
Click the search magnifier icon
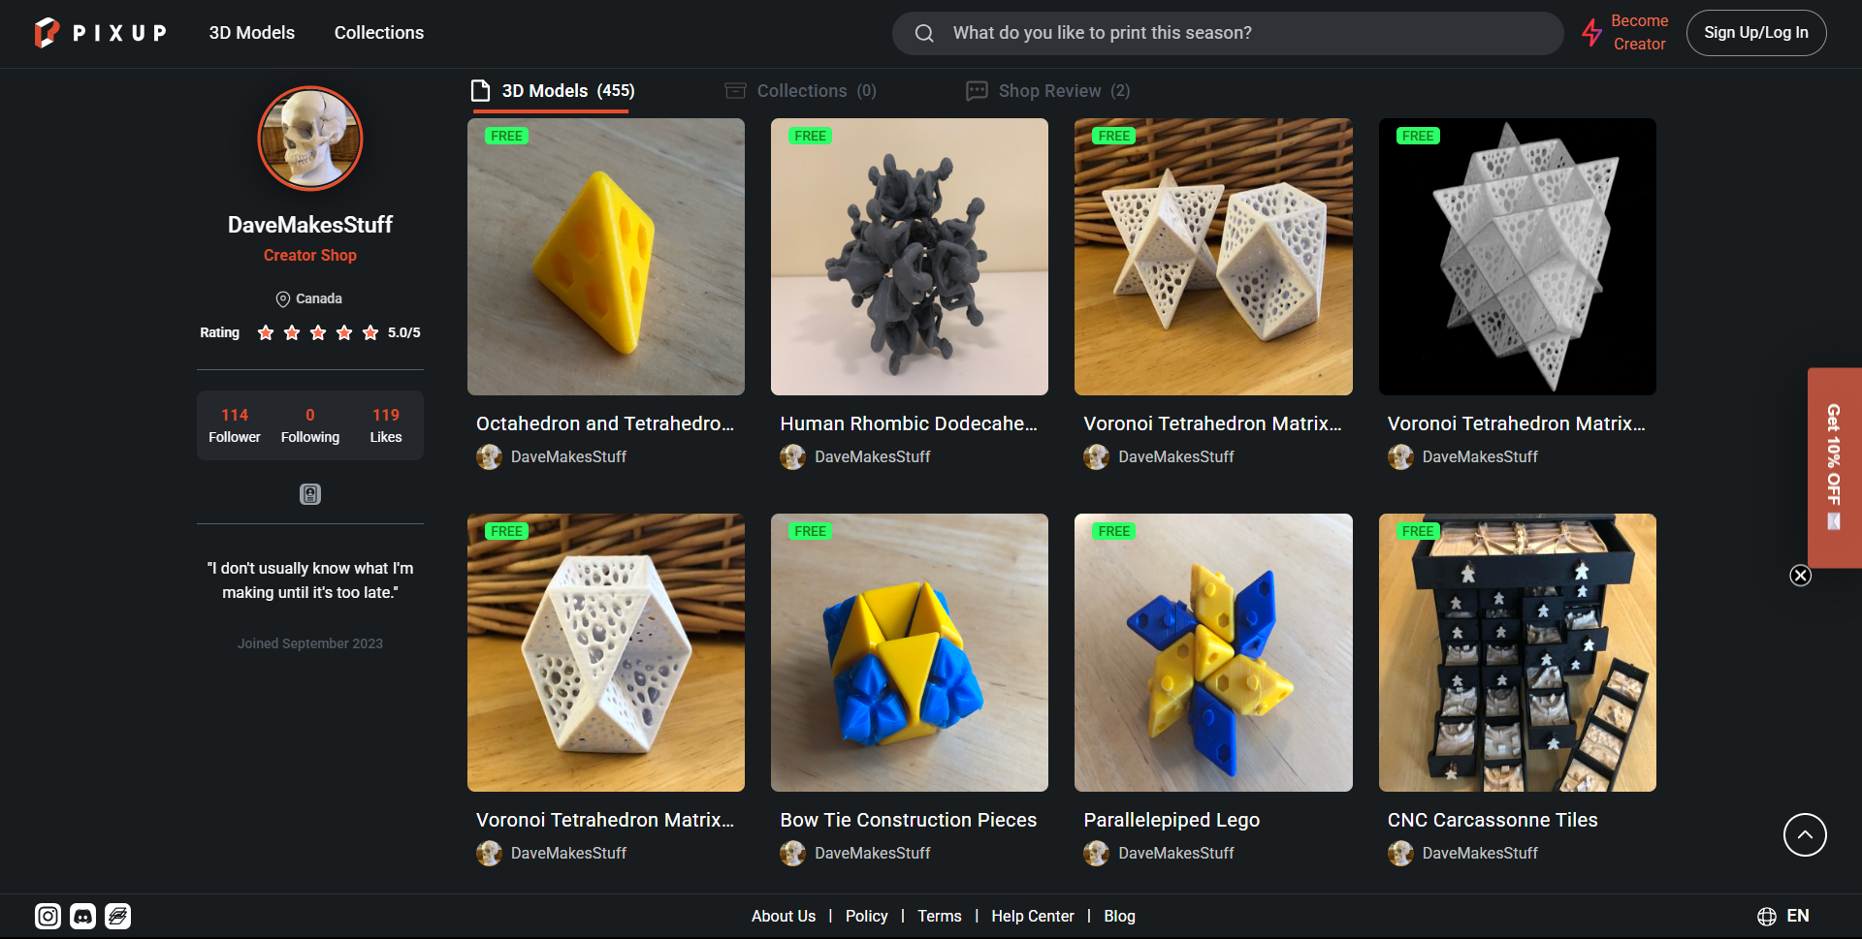924,32
